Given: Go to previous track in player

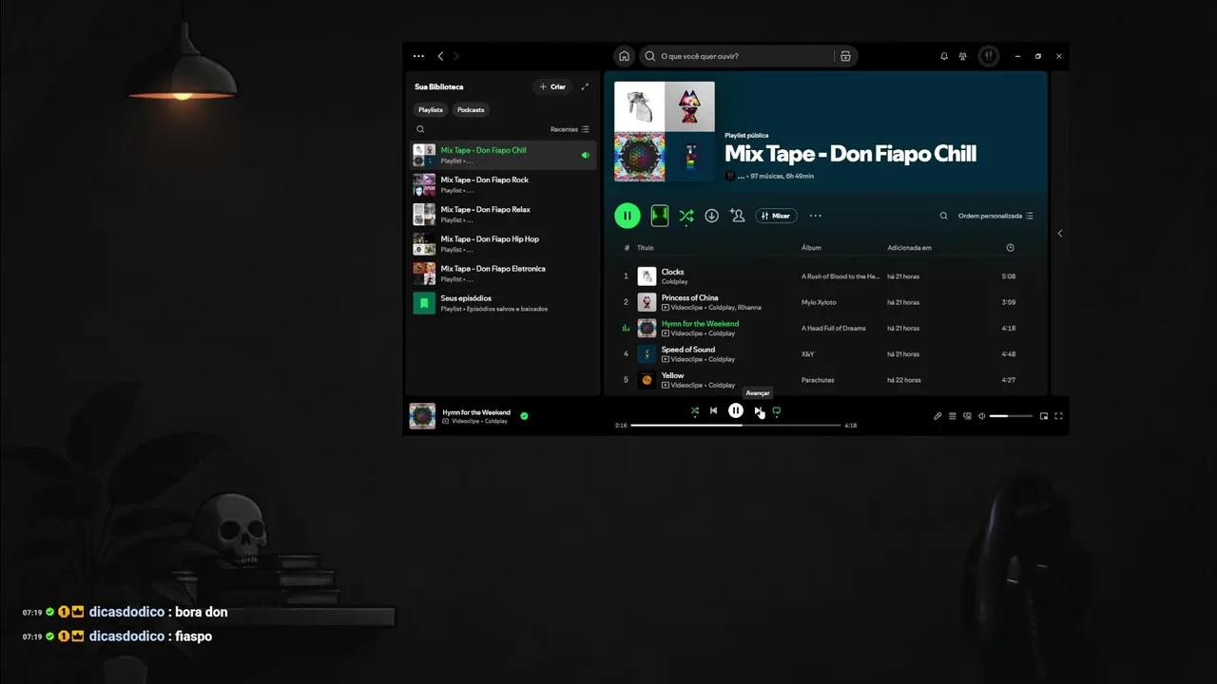Looking at the screenshot, I should point(713,410).
